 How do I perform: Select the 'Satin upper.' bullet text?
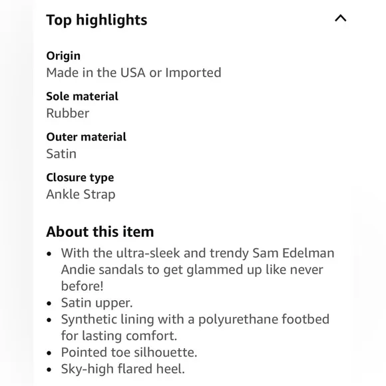[x=96, y=303]
